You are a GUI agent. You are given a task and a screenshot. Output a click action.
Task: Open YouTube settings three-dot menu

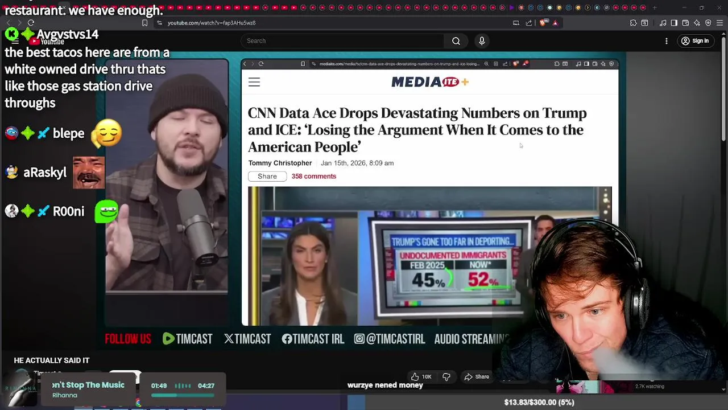point(667,41)
